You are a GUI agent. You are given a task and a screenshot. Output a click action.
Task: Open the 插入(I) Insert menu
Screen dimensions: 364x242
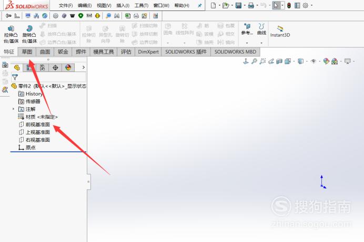123,6
